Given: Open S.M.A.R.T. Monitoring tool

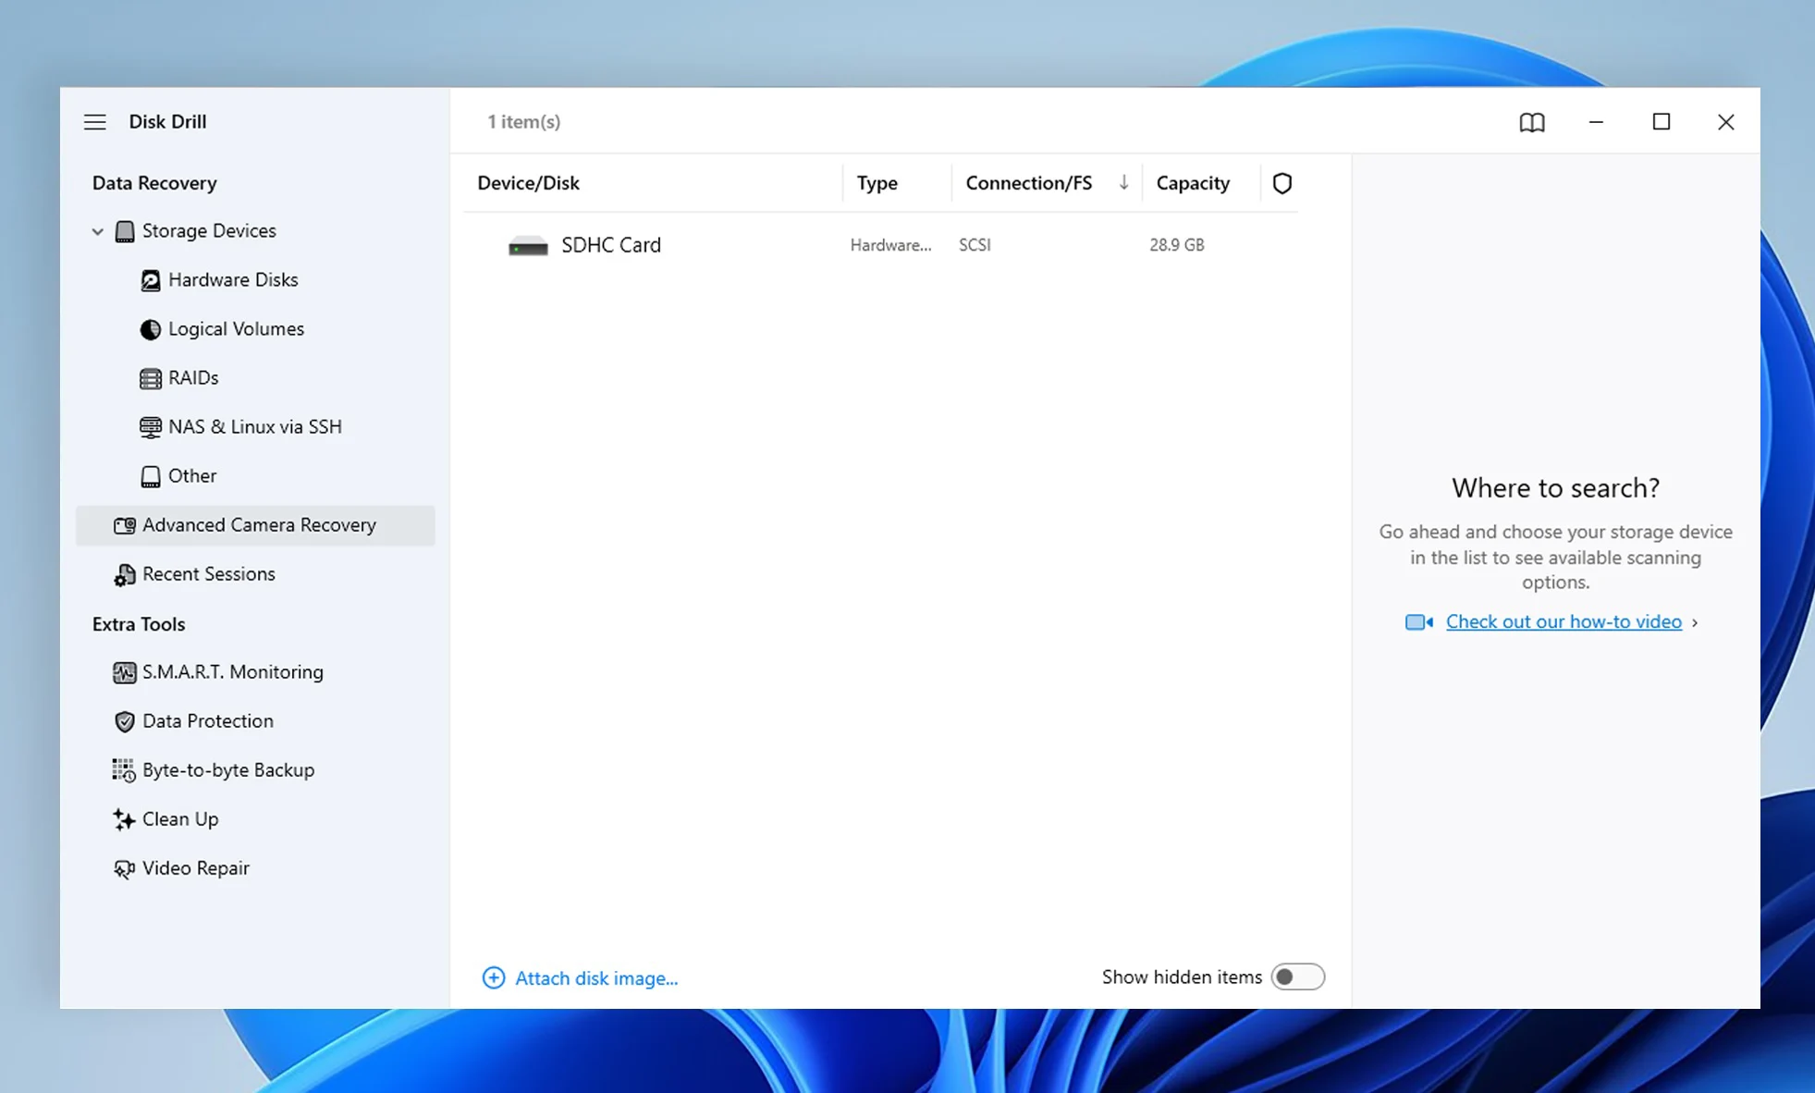Looking at the screenshot, I should click(232, 672).
